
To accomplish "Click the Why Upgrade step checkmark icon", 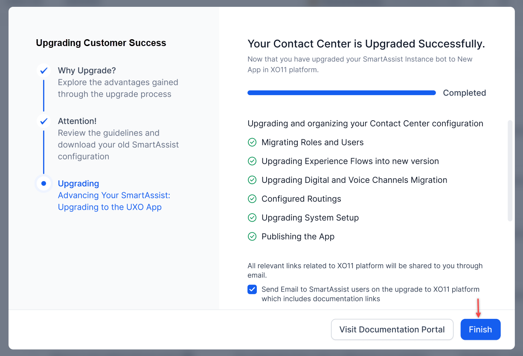I will 44,71.
